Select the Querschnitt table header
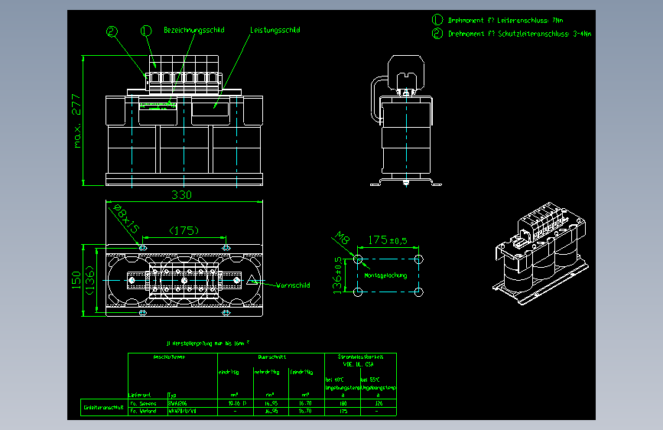663x430 pixels. (x=272, y=357)
